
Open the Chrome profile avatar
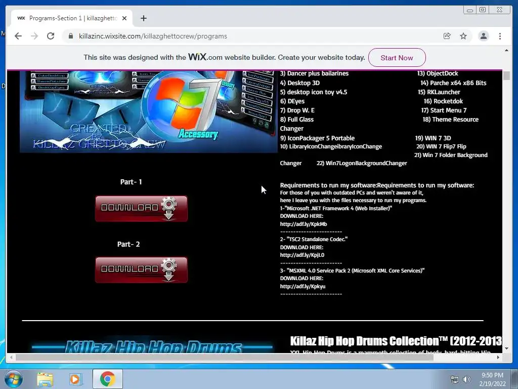(x=484, y=36)
